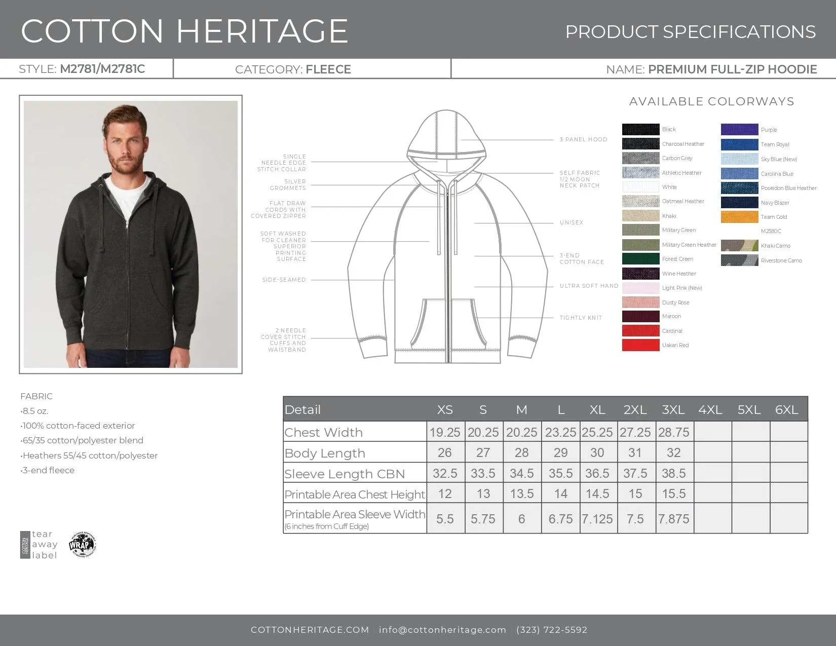Pick the Navy Blazer swatch

[x=739, y=203]
